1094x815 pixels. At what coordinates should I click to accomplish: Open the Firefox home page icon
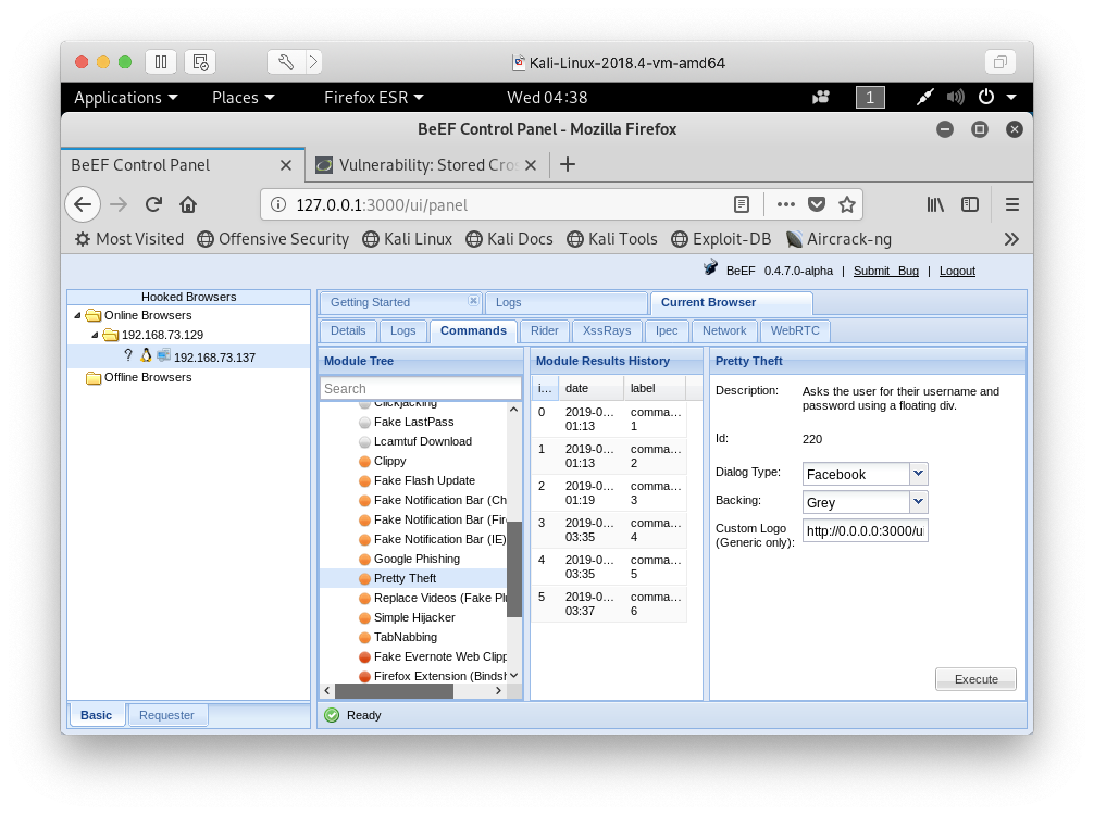point(188,205)
